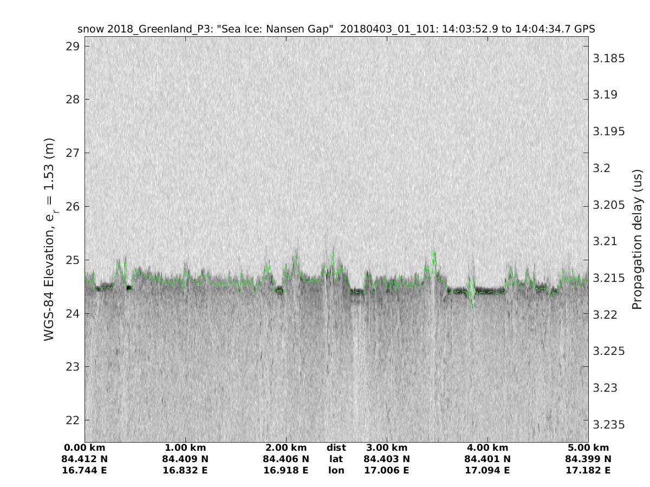Click the 3.00 km distance label

click(x=387, y=448)
